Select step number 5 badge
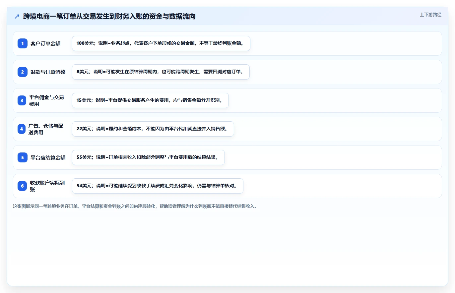This screenshot has height=293, width=455. (23, 157)
